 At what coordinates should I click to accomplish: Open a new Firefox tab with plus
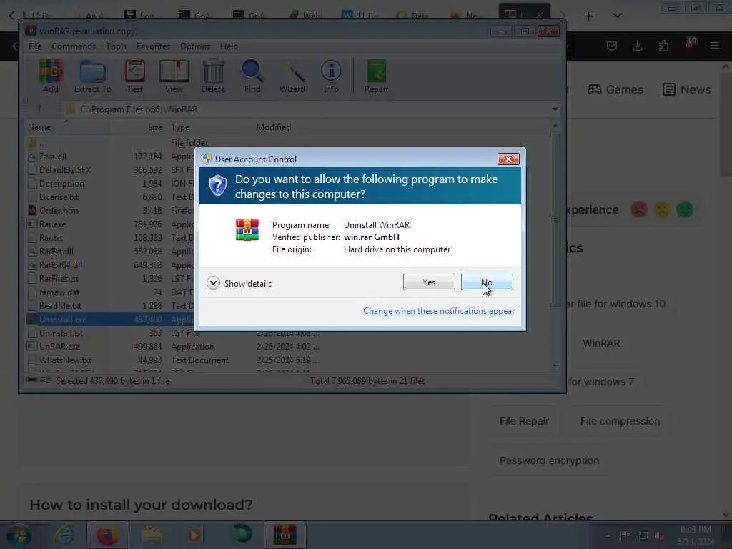click(589, 16)
